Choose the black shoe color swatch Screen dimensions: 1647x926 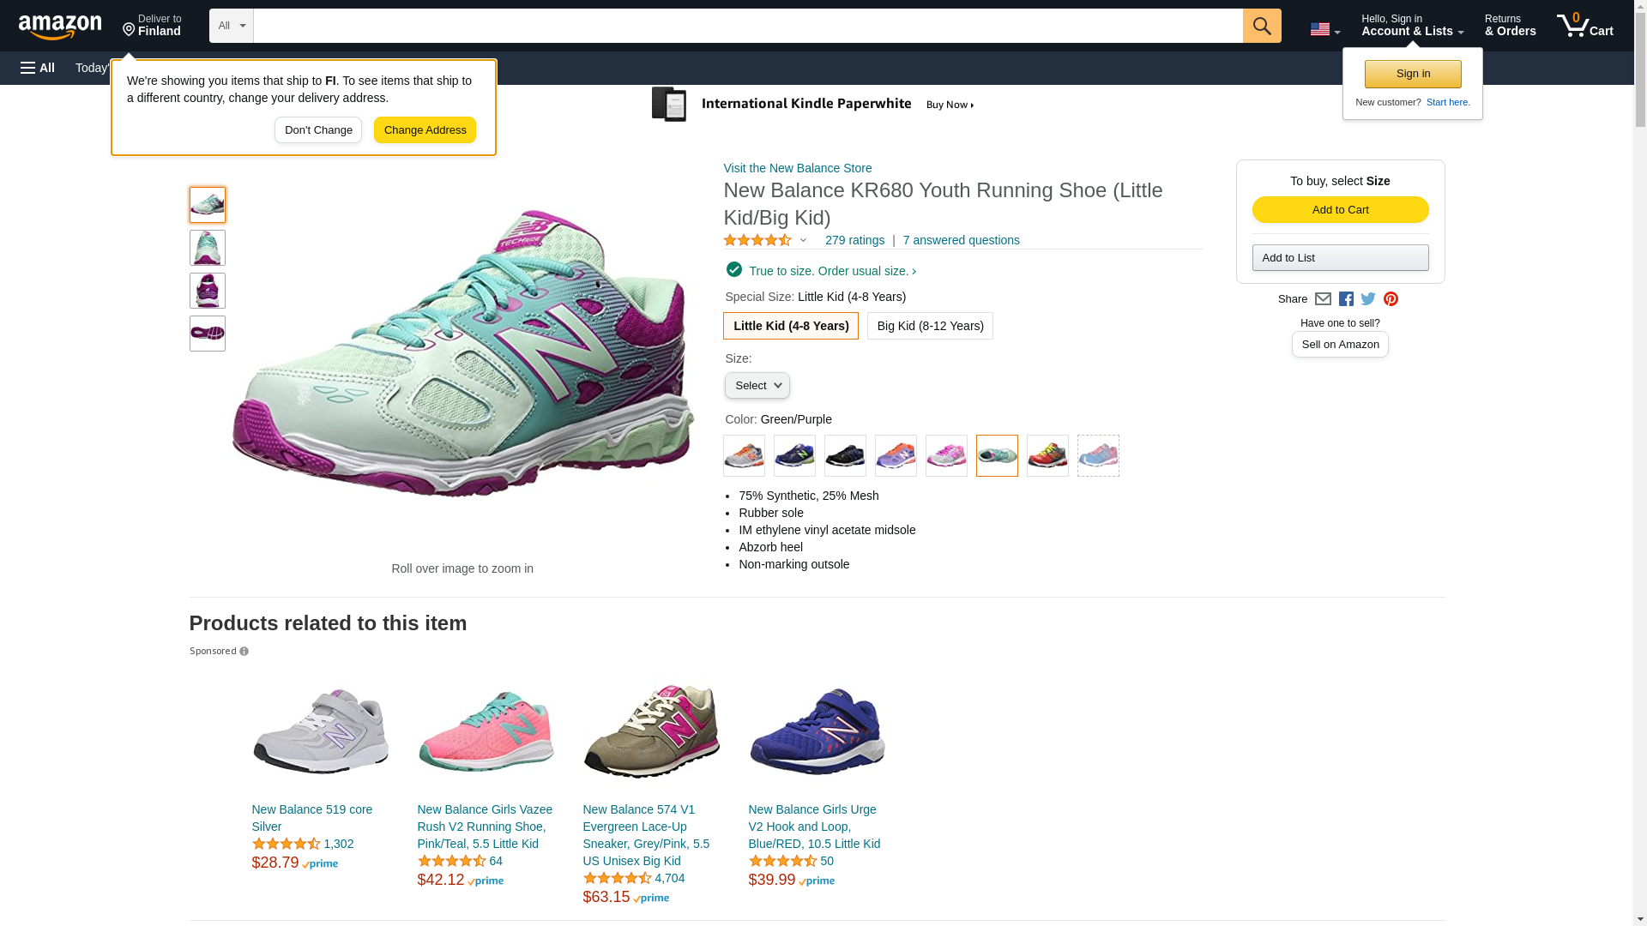(845, 456)
